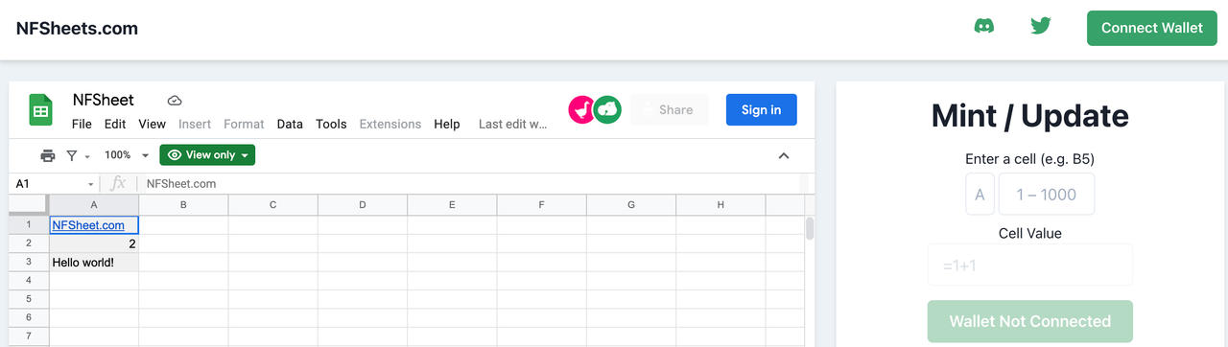Open the Last edit history link
Viewport: 1228px width, 347px height.
(x=513, y=124)
